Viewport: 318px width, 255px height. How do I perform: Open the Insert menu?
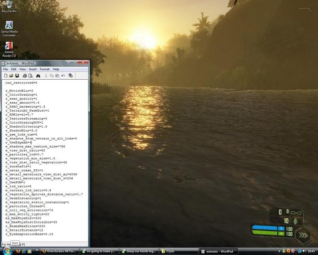click(33, 69)
